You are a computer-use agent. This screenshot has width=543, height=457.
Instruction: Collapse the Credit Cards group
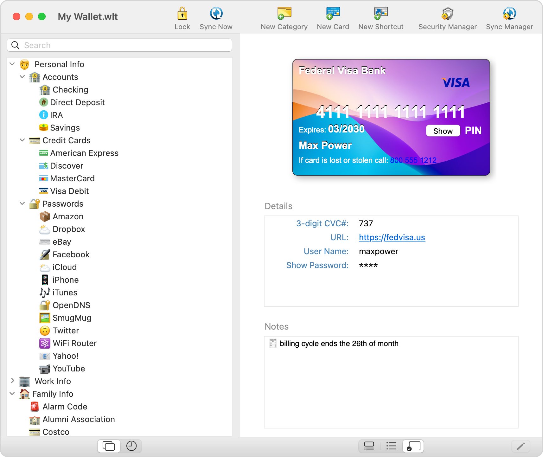(x=22, y=140)
